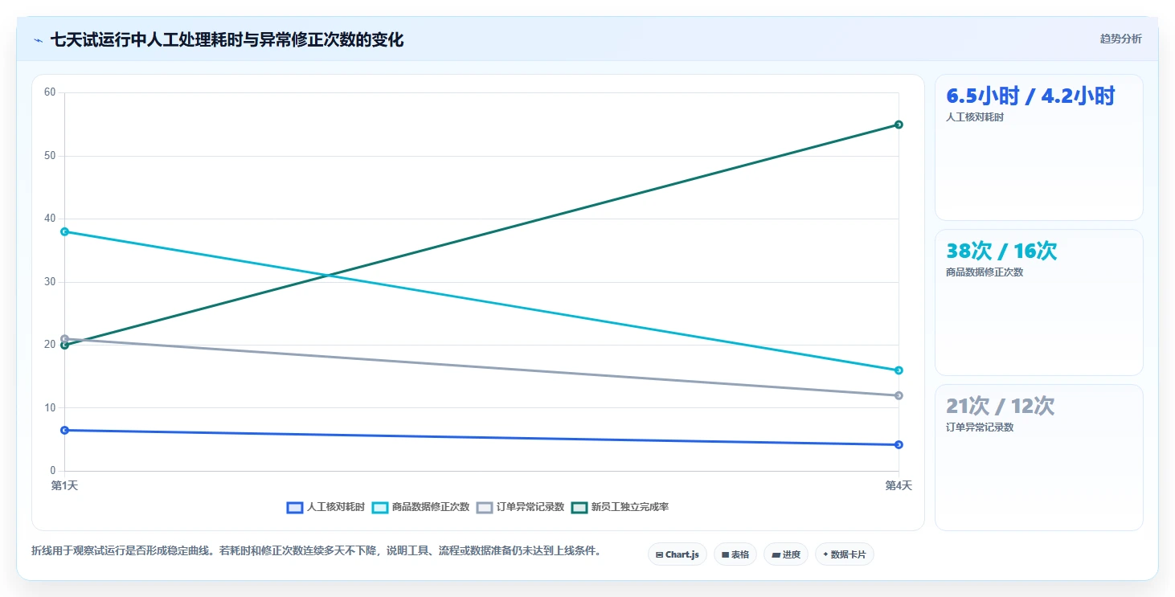Click the 趋势分析 label in header
The image size is (1175, 597).
(x=1120, y=39)
